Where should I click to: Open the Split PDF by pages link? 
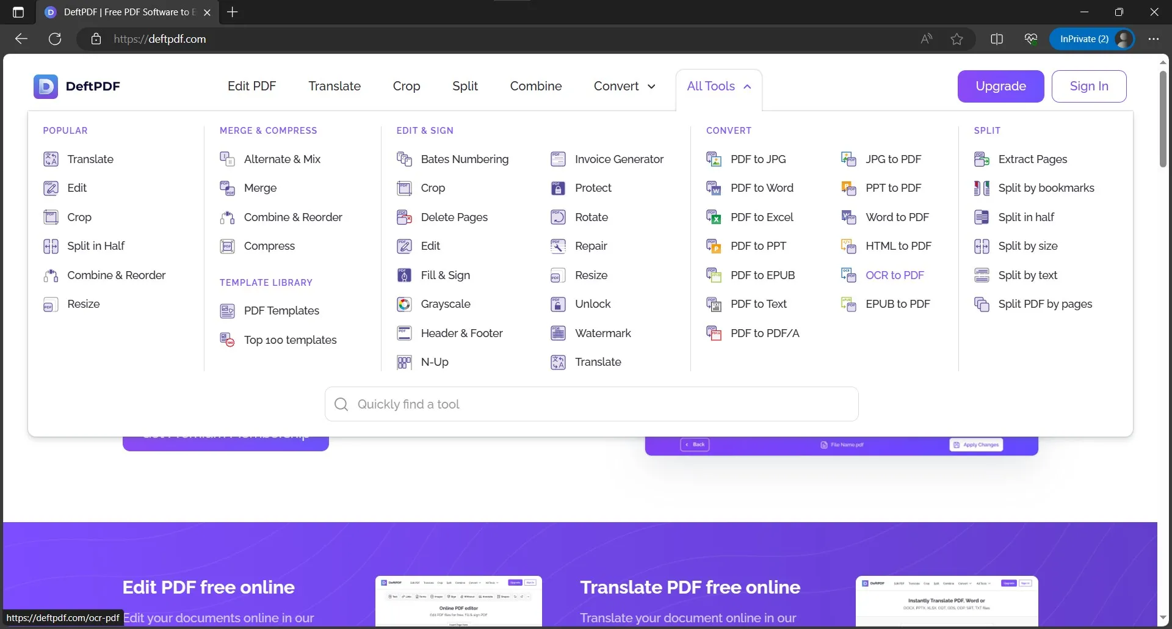coord(1045,304)
